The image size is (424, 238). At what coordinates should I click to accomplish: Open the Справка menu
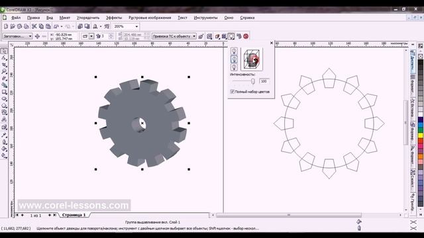point(247,18)
